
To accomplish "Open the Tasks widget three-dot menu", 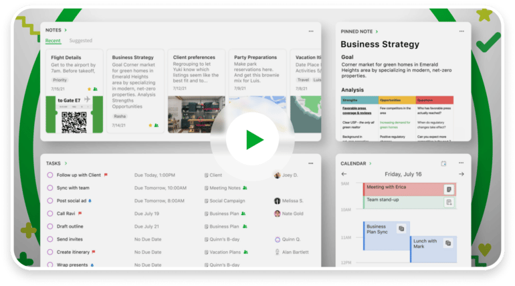I will click(x=310, y=163).
